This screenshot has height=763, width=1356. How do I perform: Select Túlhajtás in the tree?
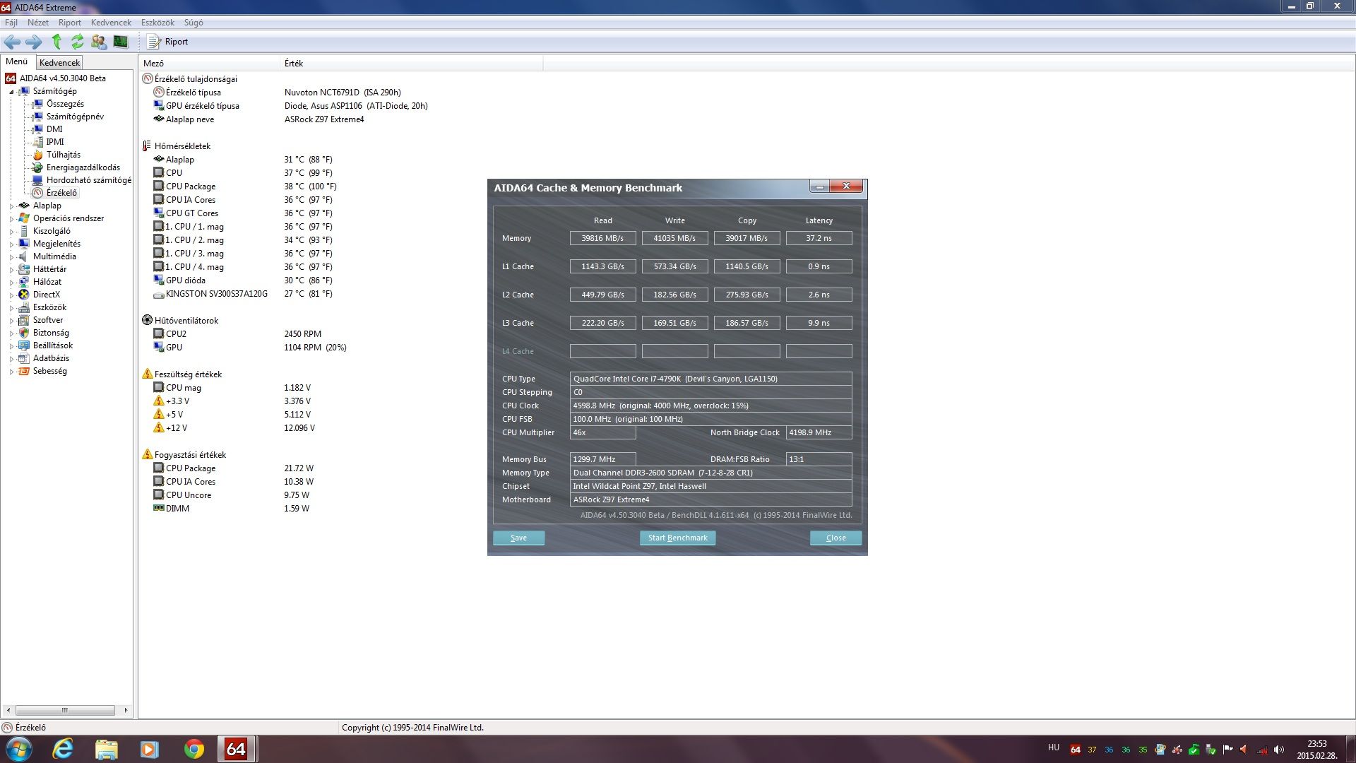[x=64, y=155]
